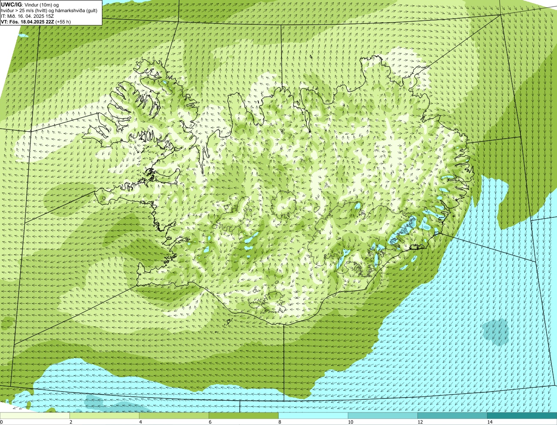Click the "12" label on the scale
Screen dimensions: 557x425
point(420,422)
